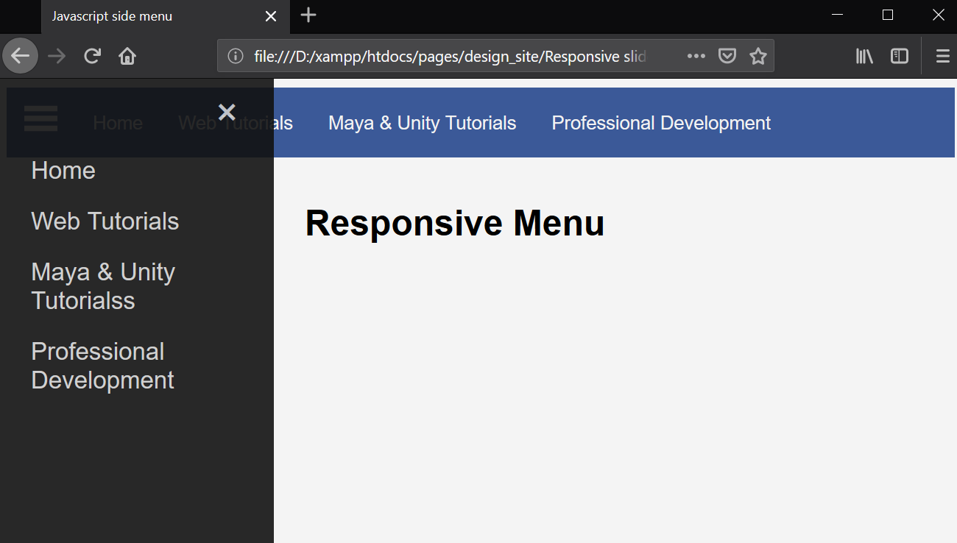
Task: Open Professional Development from the side menu
Action: 102,366
